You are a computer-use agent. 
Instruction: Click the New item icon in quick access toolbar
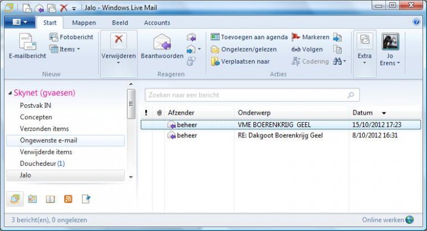coord(27,8)
